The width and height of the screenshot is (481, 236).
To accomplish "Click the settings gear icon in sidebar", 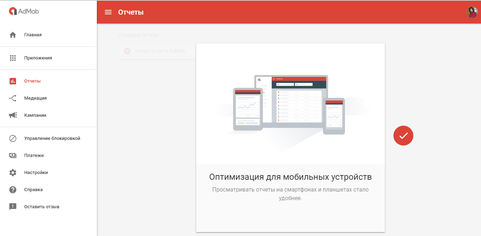I will coord(13,172).
